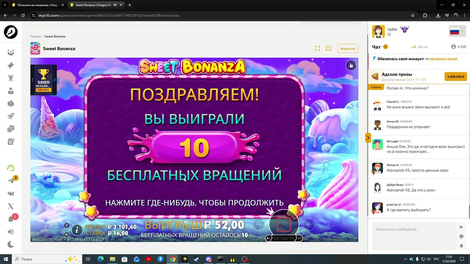Click username Антон М. in chat

point(393,121)
